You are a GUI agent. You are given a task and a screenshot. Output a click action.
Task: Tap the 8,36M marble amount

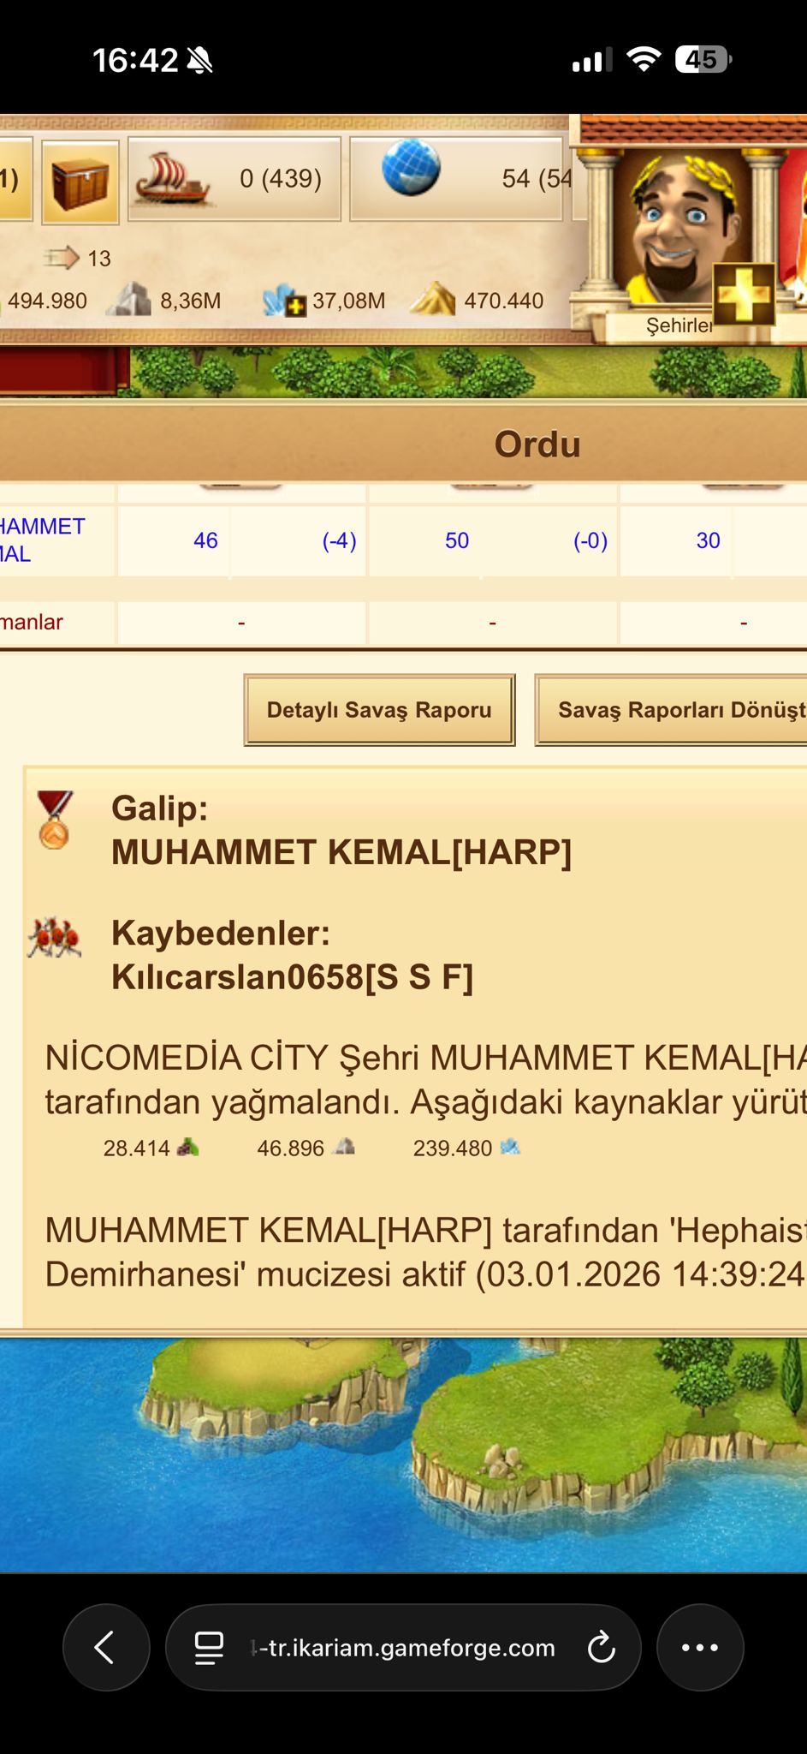coord(191,301)
